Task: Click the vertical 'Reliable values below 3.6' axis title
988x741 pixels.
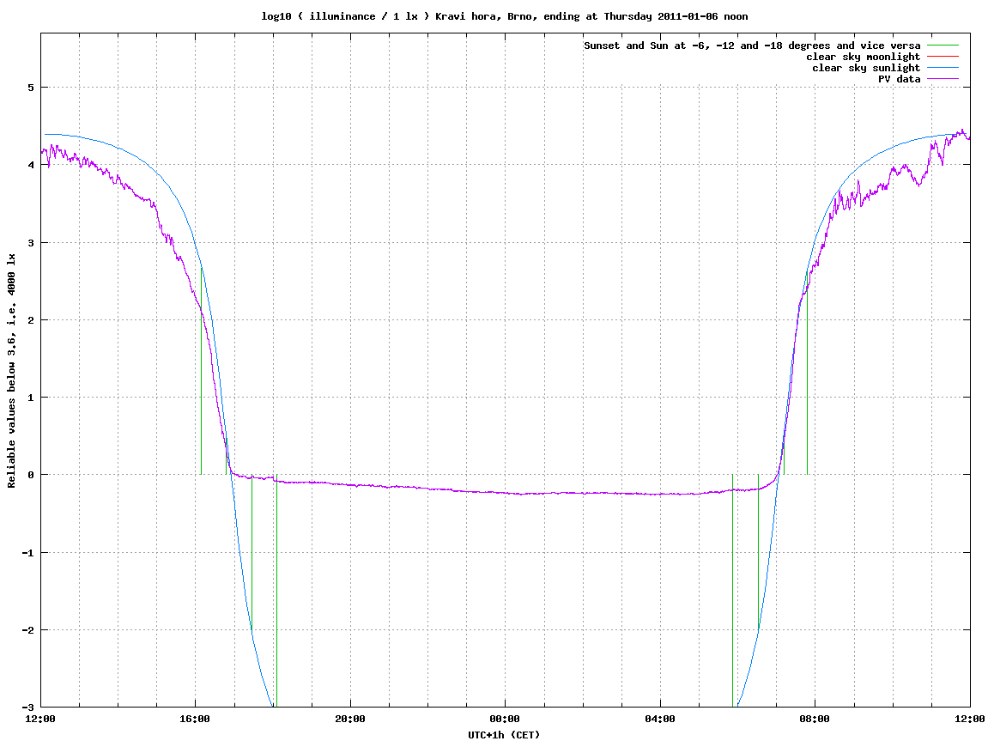Action: tap(11, 371)
